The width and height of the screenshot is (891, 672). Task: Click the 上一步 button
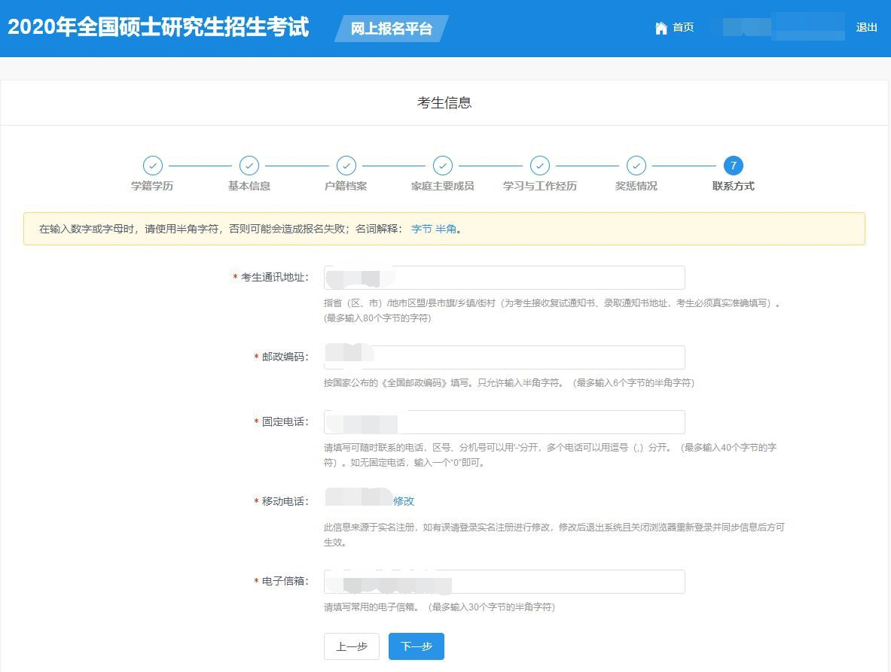pos(351,646)
